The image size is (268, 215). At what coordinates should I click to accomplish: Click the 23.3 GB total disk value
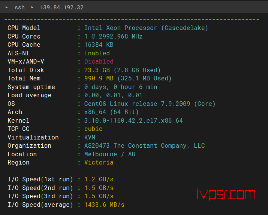(97, 70)
